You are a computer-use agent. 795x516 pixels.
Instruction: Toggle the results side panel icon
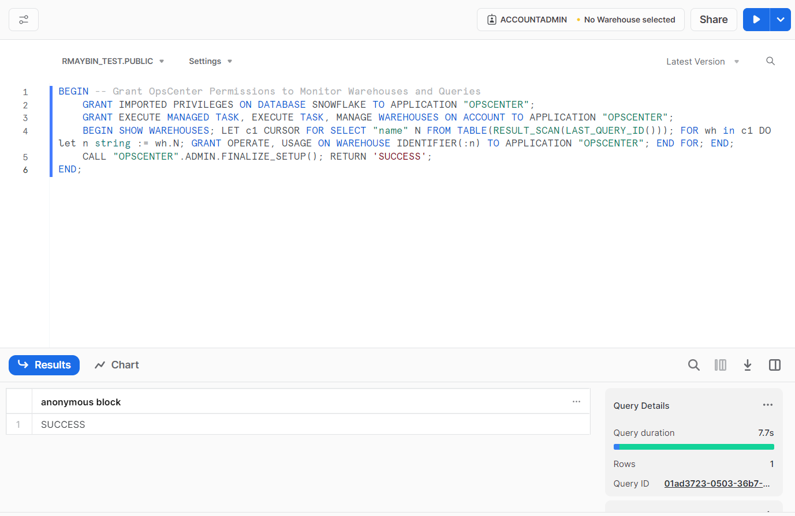tap(775, 365)
